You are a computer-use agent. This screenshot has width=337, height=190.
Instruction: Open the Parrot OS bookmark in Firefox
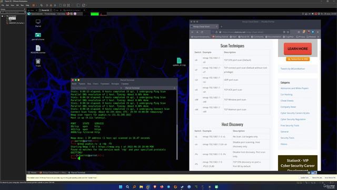pos(244,37)
